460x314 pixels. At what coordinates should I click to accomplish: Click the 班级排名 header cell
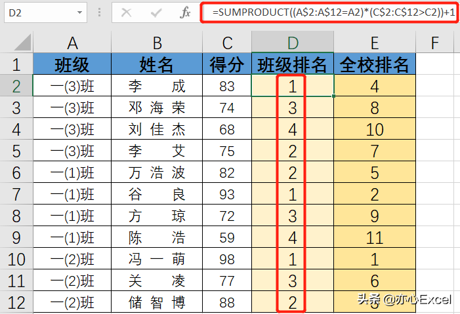[293, 64]
